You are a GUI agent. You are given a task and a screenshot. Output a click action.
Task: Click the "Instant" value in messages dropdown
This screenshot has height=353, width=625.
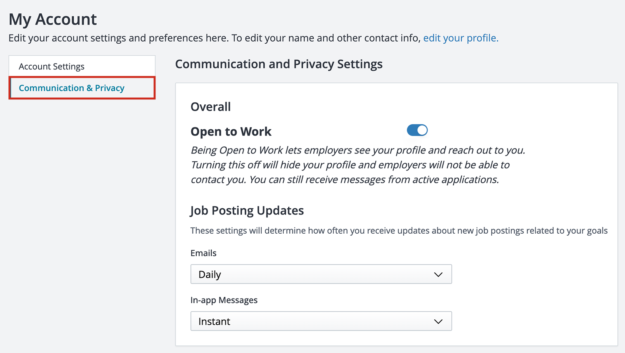(x=214, y=322)
